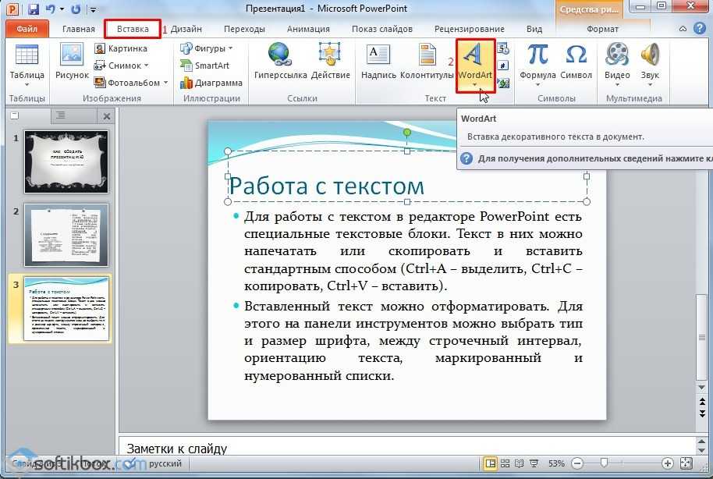Open PowerPoint Help question mark icon
This screenshot has width=713, height=479.
pos(700,28)
